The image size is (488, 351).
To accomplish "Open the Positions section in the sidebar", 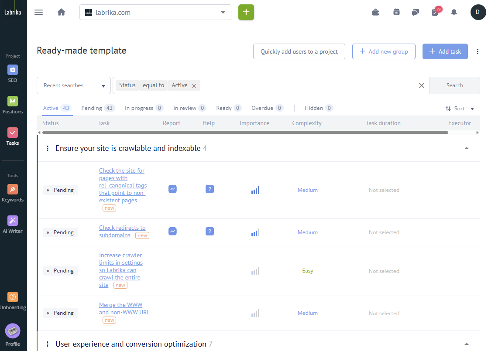I will [x=13, y=105].
